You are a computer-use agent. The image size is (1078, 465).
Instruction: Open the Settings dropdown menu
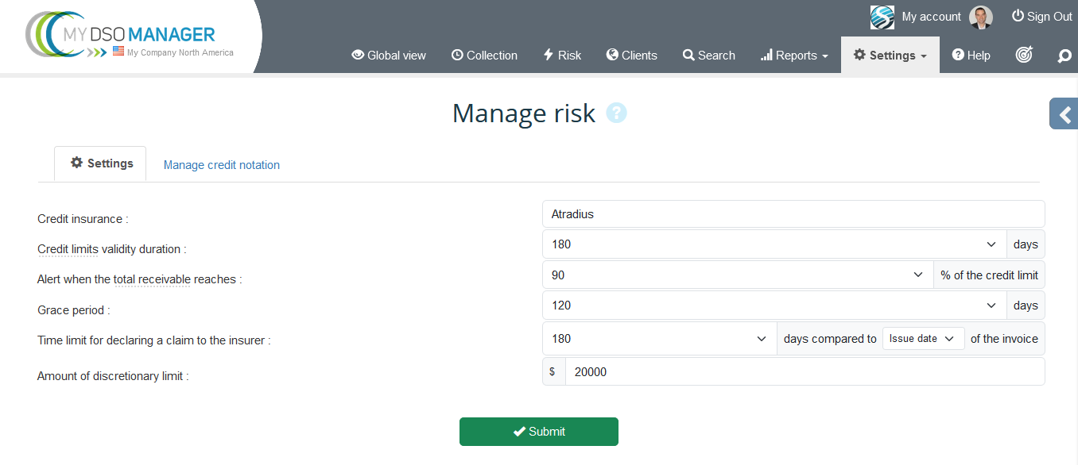pyautogui.click(x=890, y=56)
